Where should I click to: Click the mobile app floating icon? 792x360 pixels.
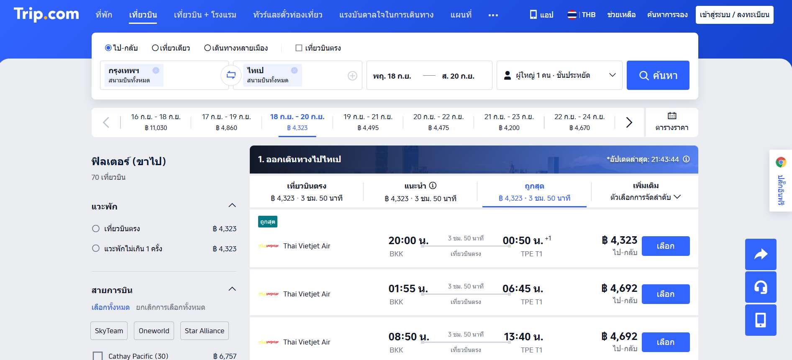coord(760,320)
